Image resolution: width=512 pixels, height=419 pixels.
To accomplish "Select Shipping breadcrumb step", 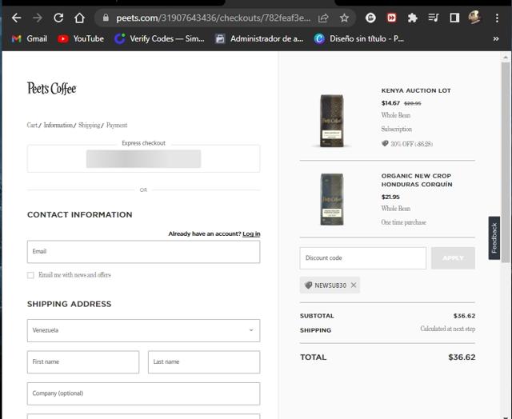I will coord(89,125).
